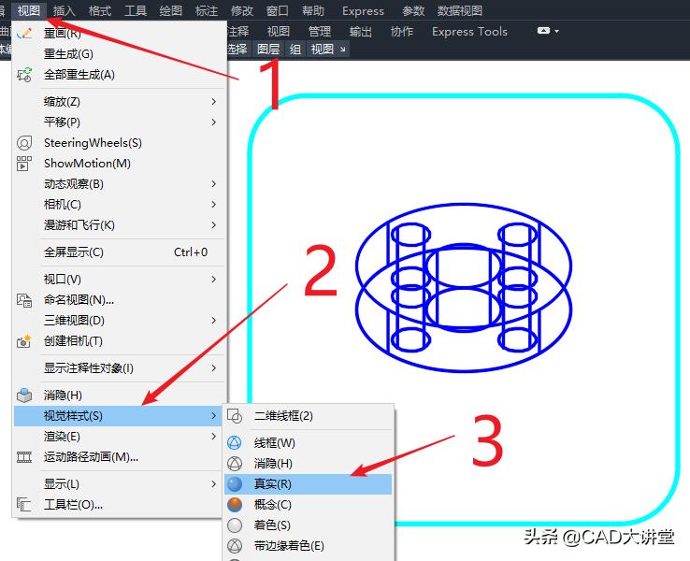Expand the Pan (平移) submenu arrow

click(214, 122)
